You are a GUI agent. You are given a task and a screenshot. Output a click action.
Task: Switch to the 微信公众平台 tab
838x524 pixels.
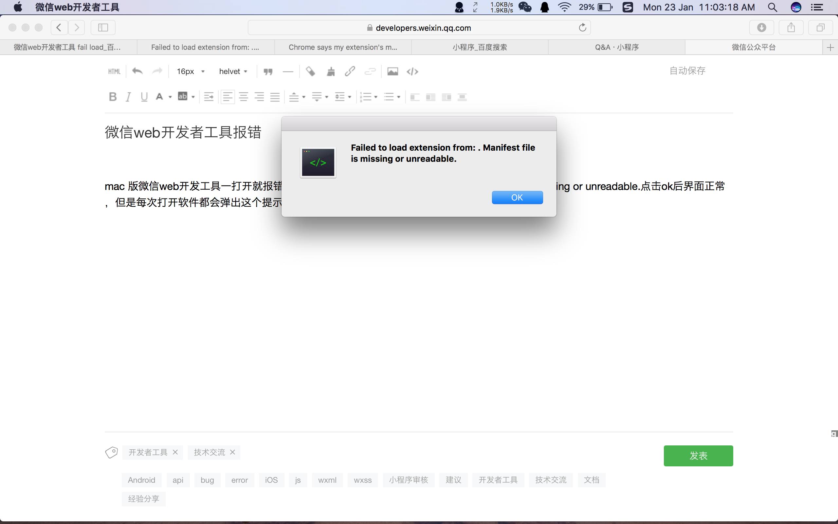(x=754, y=47)
